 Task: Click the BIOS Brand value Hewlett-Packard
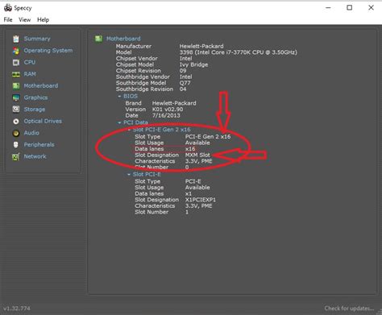pos(174,103)
